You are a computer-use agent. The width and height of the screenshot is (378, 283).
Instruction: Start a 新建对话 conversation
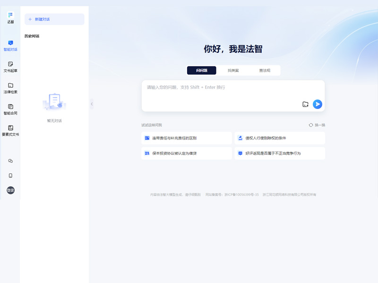click(x=54, y=19)
